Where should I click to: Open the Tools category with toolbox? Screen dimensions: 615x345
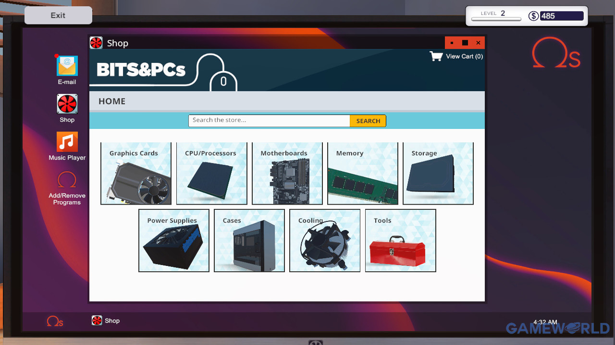[x=401, y=241]
